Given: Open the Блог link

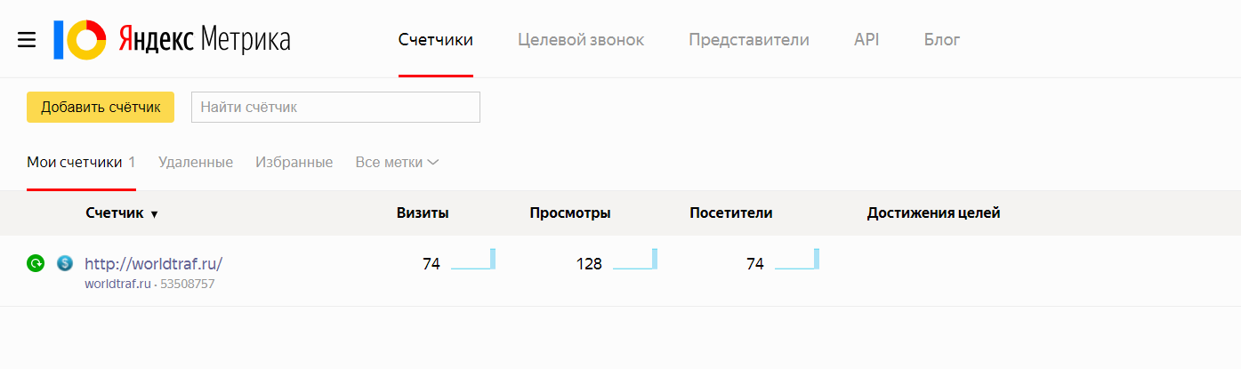Looking at the screenshot, I should tap(942, 40).
